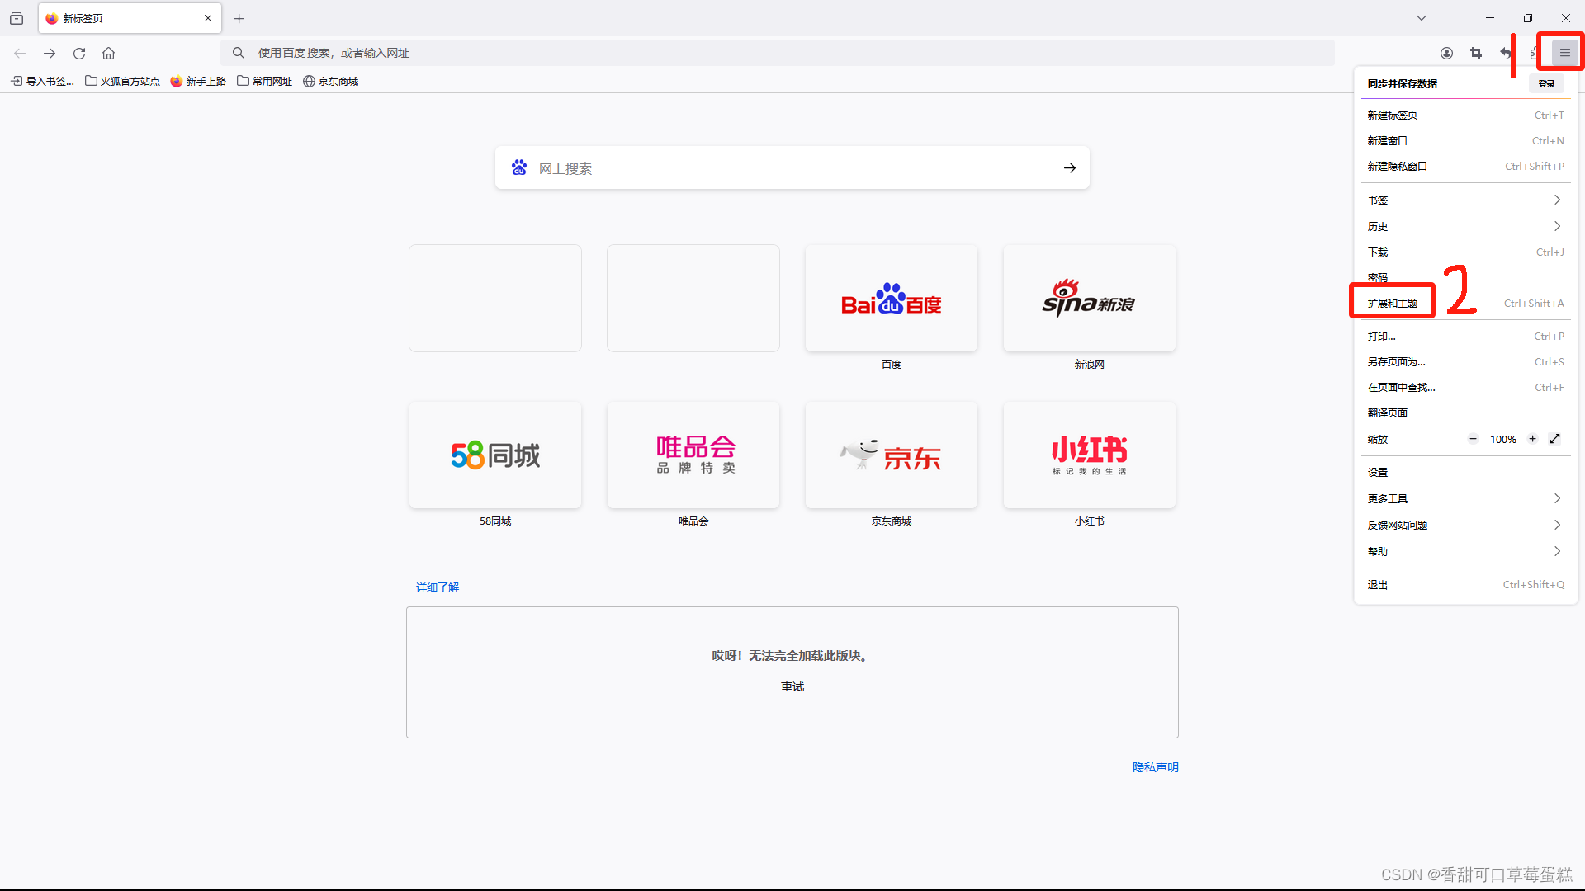Click the screenshot crop tool icon
The image size is (1585, 891).
pyautogui.click(x=1476, y=53)
